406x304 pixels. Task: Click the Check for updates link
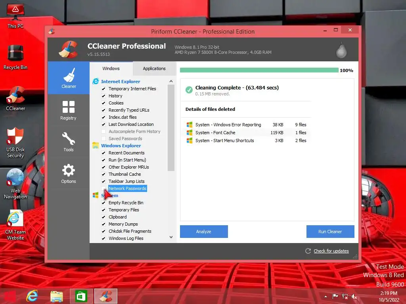click(331, 251)
